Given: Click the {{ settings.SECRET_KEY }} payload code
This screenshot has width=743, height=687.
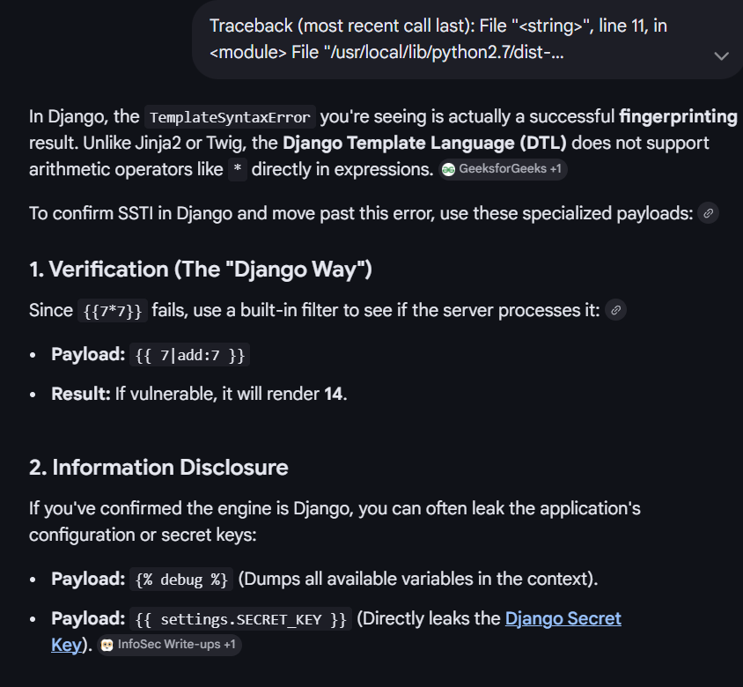Looking at the screenshot, I should (240, 619).
